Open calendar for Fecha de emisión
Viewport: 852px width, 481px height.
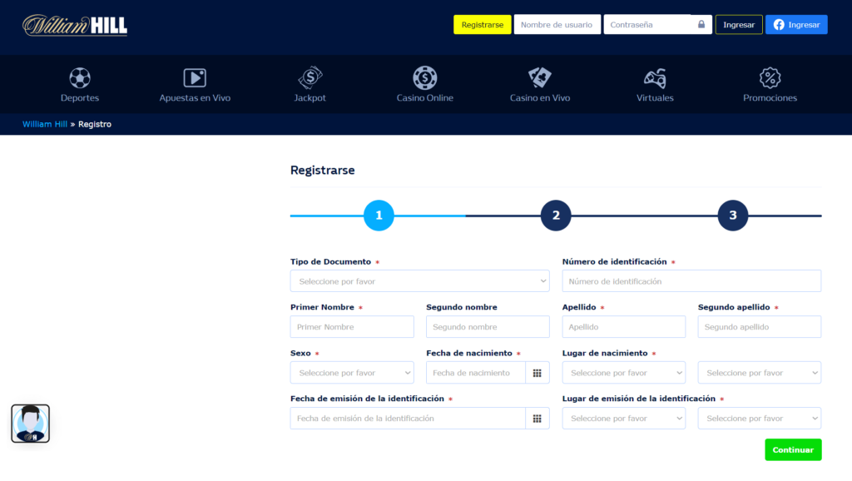(537, 419)
